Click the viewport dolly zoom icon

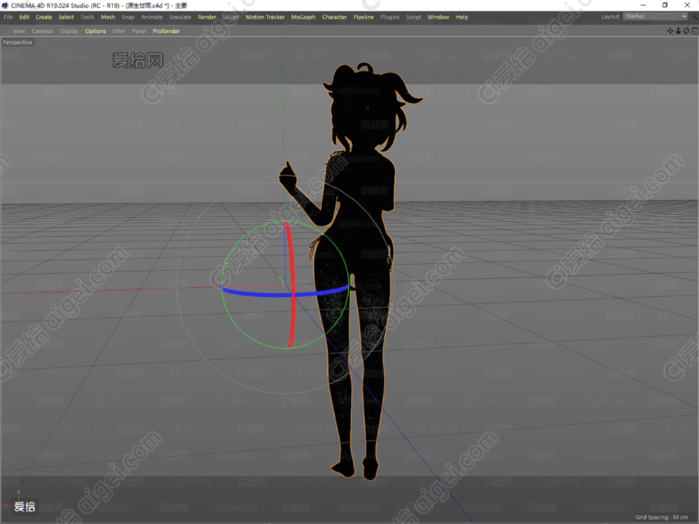coord(679,31)
